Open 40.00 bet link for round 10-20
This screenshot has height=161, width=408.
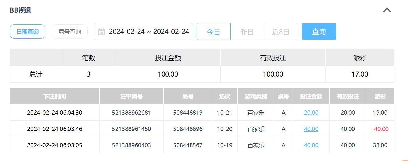click(311, 129)
